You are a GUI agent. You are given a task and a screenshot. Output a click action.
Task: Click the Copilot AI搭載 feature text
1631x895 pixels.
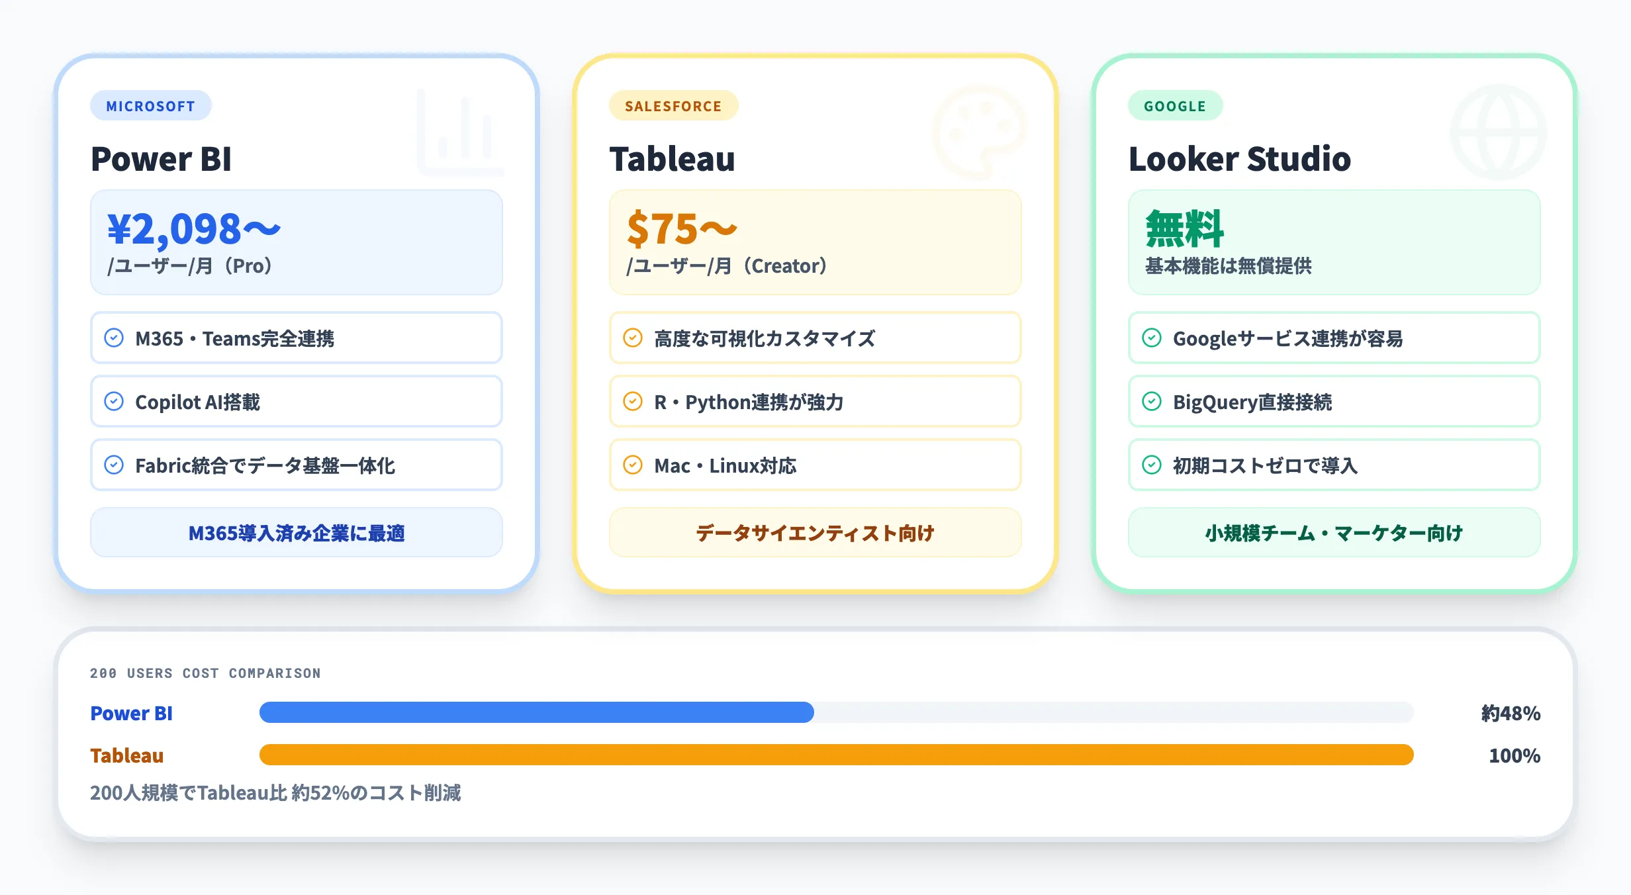point(198,402)
